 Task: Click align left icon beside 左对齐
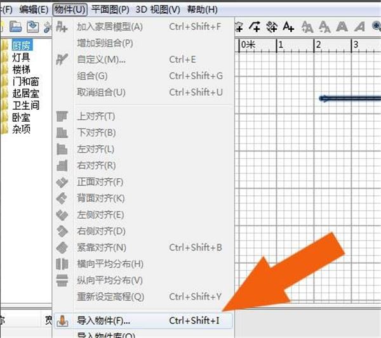click(62, 149)
